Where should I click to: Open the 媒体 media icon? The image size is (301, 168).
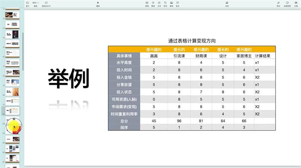pyautogui.click(x=172, y=3)
